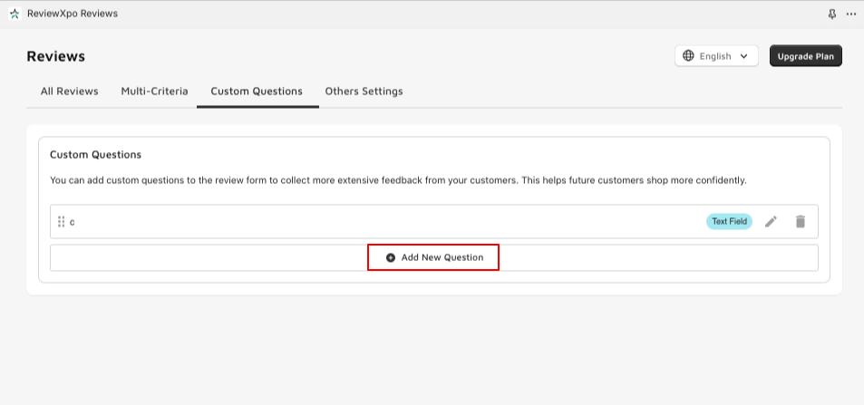Switch to the All Reviews tab
Viewport: 864px width, 405px height.
click(x=70, y=92)
